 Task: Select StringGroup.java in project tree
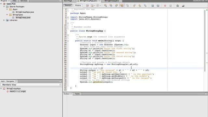point(23,17)
